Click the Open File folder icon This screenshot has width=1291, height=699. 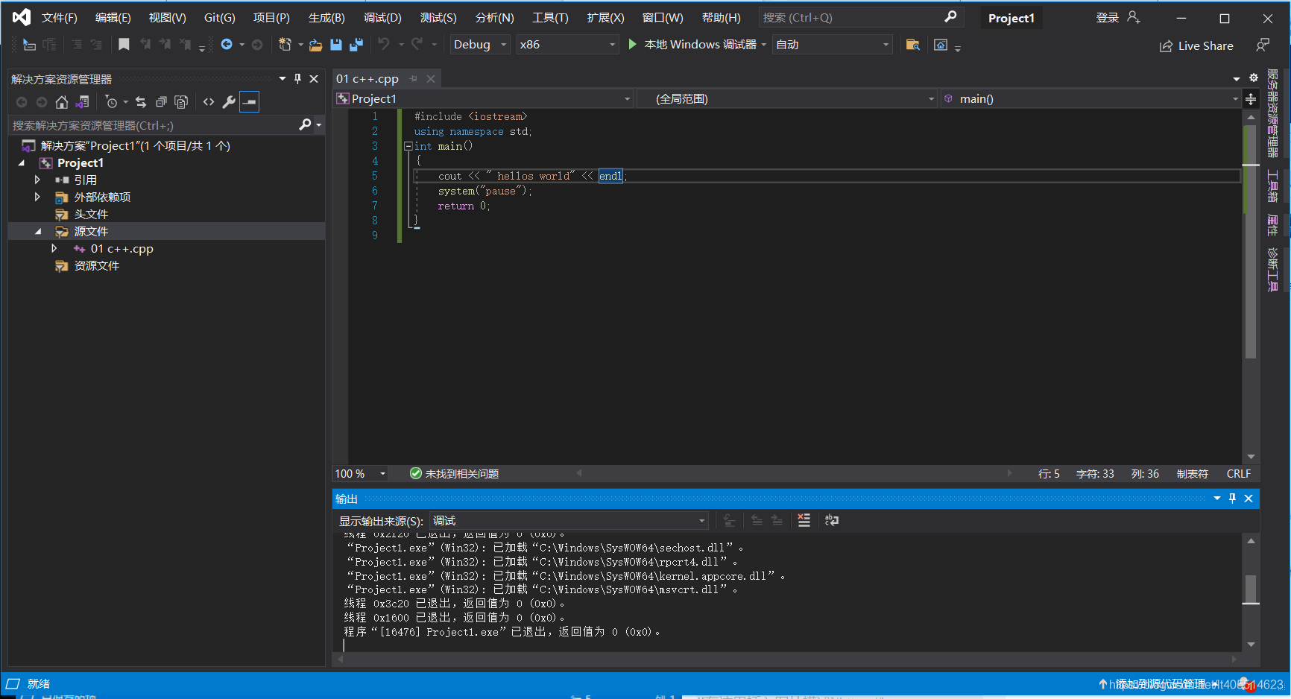point(316,45)
